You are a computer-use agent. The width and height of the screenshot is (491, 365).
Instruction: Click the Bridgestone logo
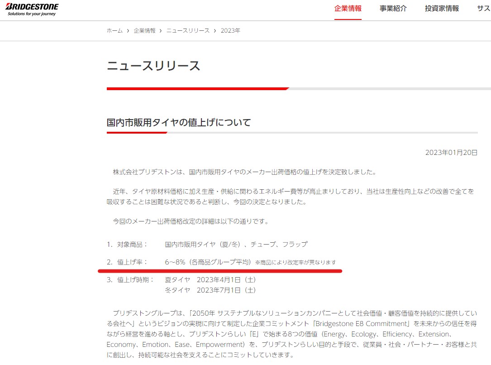point(32,10)
